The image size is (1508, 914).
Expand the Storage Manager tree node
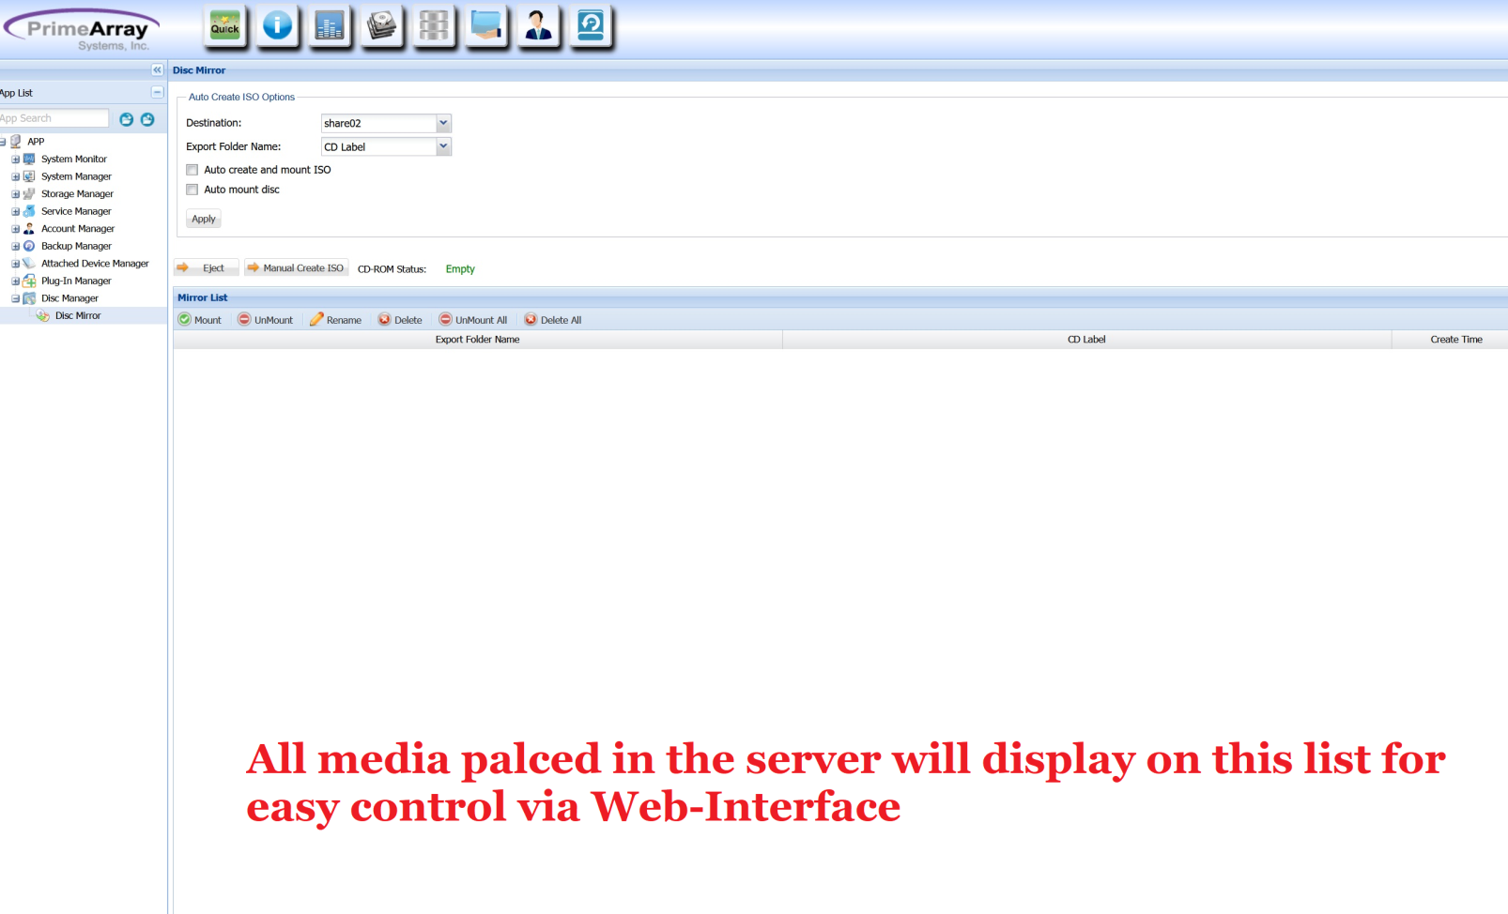[16, 194]
